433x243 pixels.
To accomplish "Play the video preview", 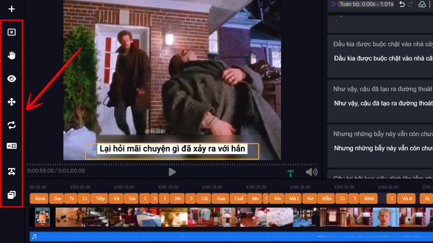I will [172, 172].
